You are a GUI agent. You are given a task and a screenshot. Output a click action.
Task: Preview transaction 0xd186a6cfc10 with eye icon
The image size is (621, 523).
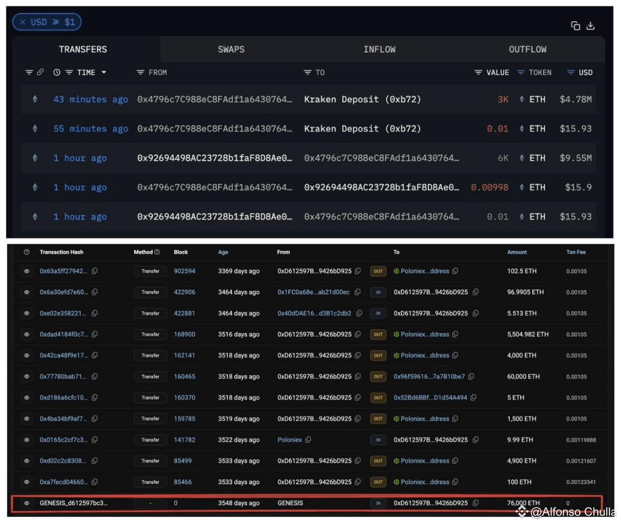click(x=27, y=397)
